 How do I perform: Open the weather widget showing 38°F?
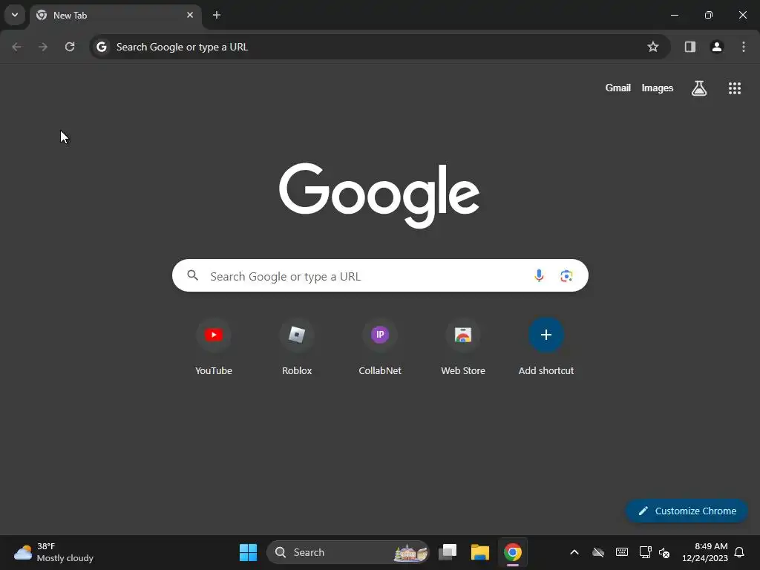pyautogui.click(x=53, y=552)
